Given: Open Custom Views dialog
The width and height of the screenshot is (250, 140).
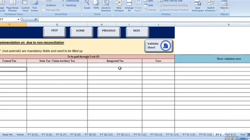Looking at the screenshot, I should click(25, 6).
